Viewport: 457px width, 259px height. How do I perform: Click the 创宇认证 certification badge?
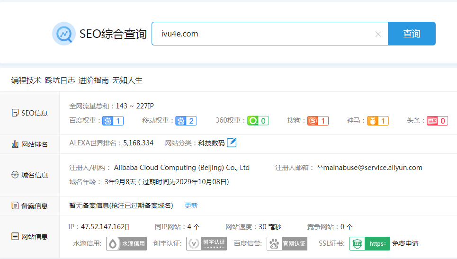pos(206,243)
